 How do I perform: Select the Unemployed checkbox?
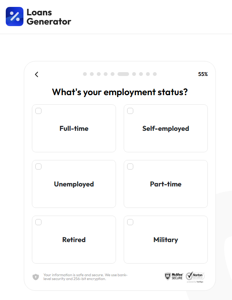[38, 166]
